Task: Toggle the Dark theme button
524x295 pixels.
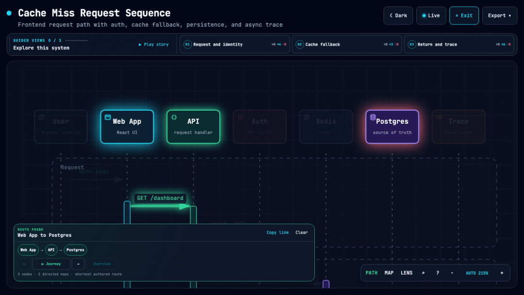Action: (398, 16)
